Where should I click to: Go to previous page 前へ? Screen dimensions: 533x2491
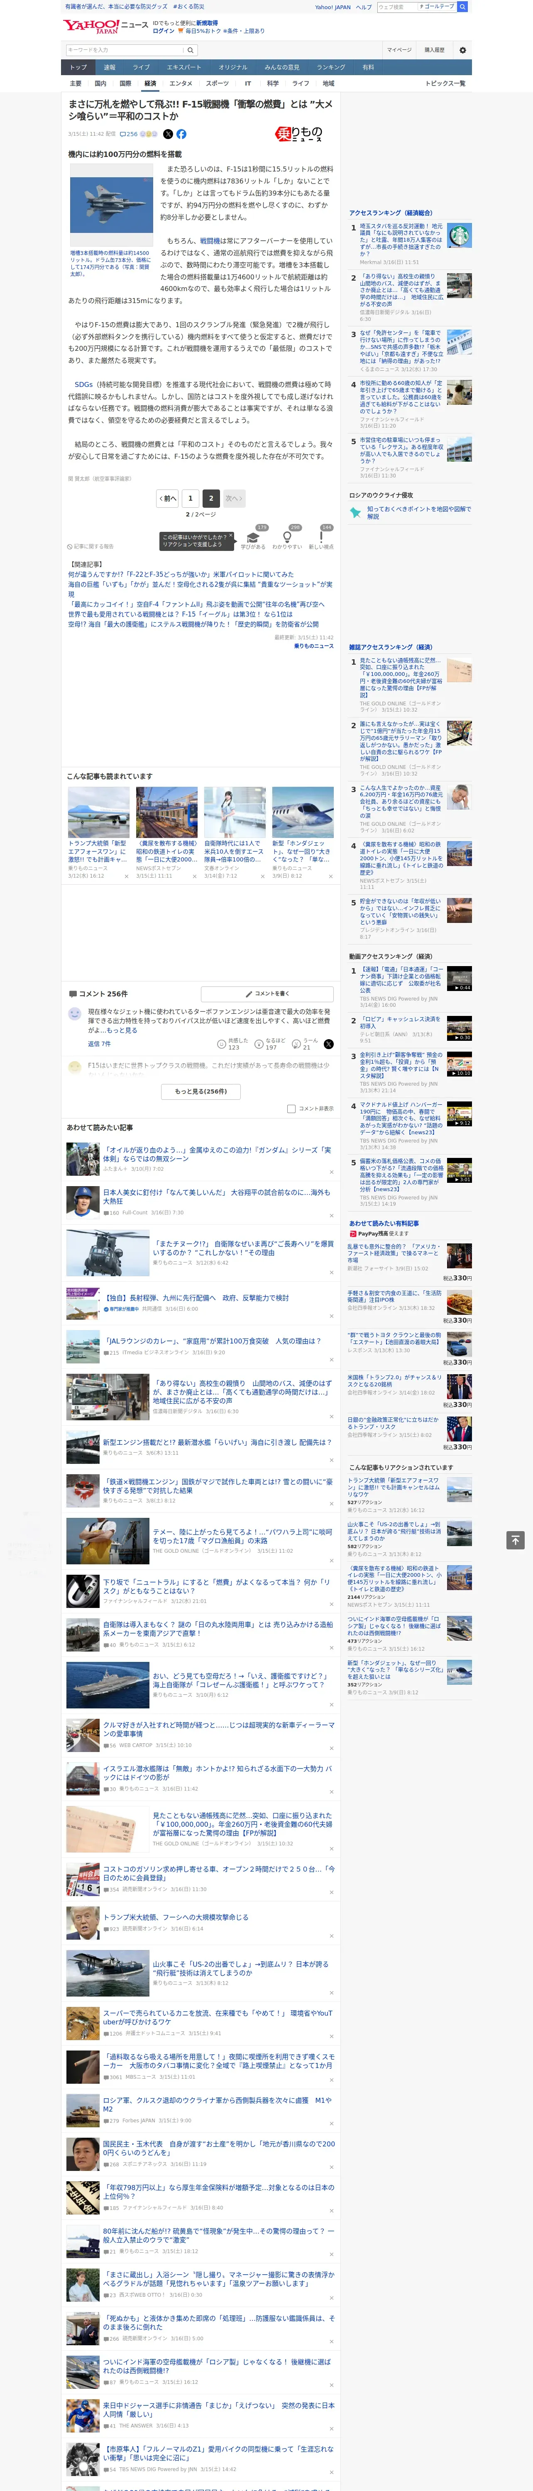pos(168,498)
